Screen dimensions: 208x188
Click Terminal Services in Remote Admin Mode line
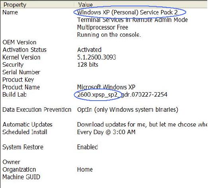click(132, 20)
